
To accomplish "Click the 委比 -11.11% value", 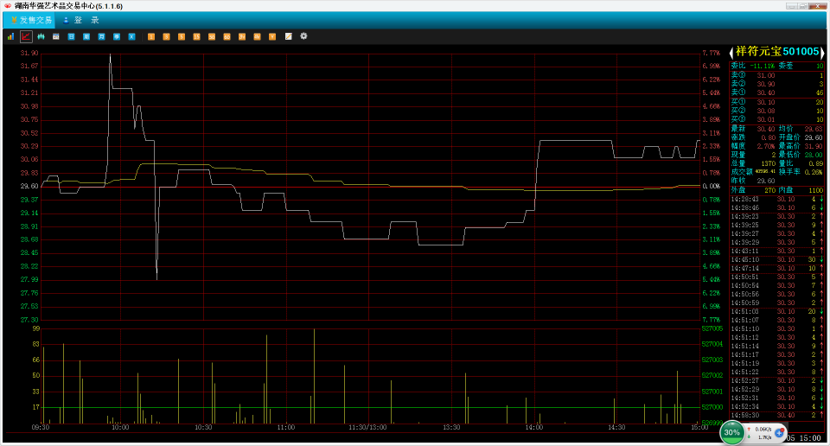I will point(763,67).
